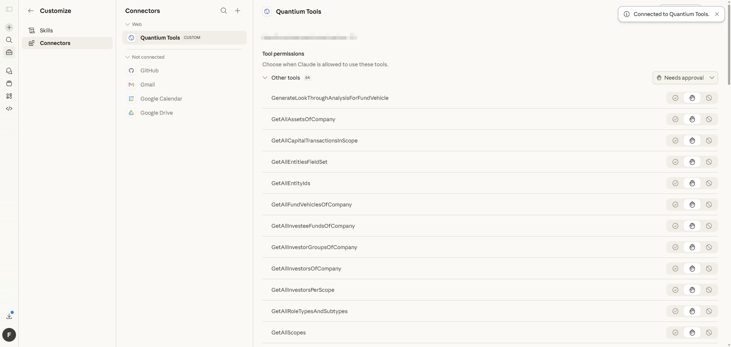Open the Code icon in left rail
Image resolution: width=731 pixels, height=347 pixels.
coord(9,109)
